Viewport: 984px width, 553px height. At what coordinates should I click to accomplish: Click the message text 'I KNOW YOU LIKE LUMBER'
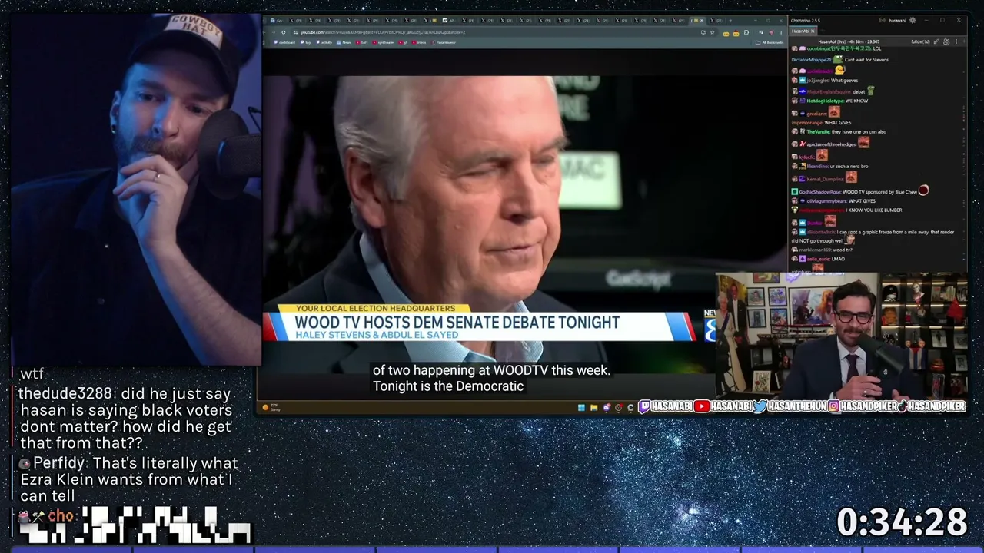click(874, 210)
